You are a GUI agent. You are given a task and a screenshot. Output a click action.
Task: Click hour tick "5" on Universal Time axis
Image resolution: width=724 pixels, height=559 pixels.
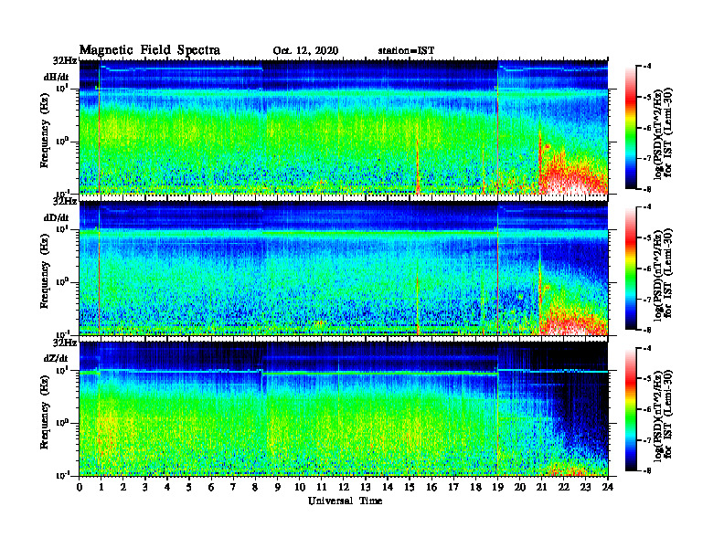pos(189,487)
